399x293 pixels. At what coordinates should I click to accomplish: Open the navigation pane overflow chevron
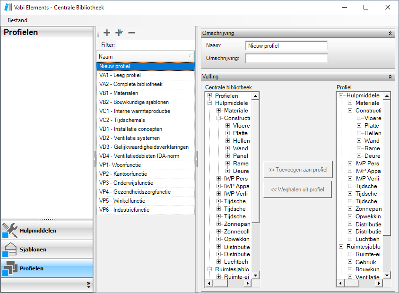click(x=88, y=284)
